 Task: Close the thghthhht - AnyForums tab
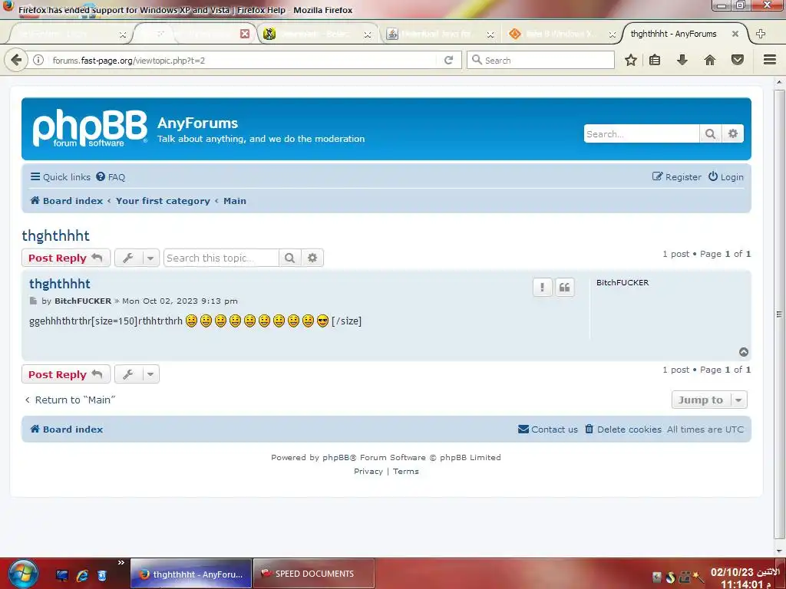[x=735, y=34]
